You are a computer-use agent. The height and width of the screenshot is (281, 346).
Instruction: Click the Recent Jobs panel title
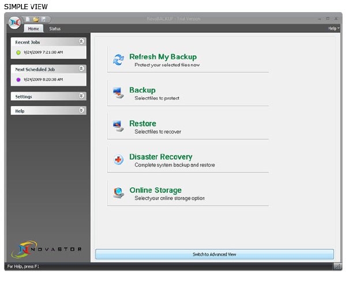(x=28, y=42)
